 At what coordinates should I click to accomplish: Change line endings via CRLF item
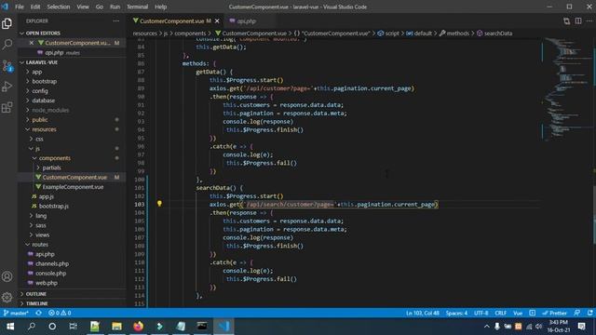(501, 313)
